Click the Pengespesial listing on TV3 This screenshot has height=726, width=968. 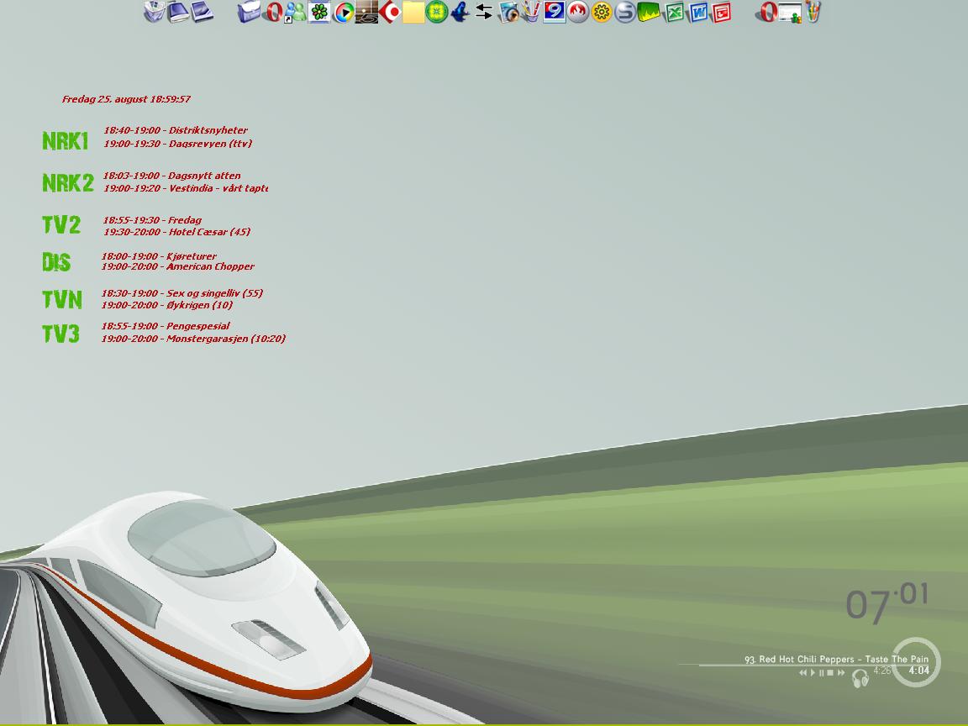click(x=166, y=325)
